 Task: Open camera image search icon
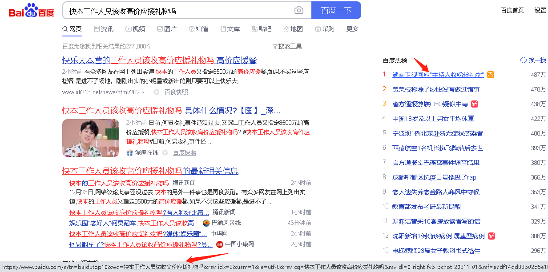coord(299,10)
